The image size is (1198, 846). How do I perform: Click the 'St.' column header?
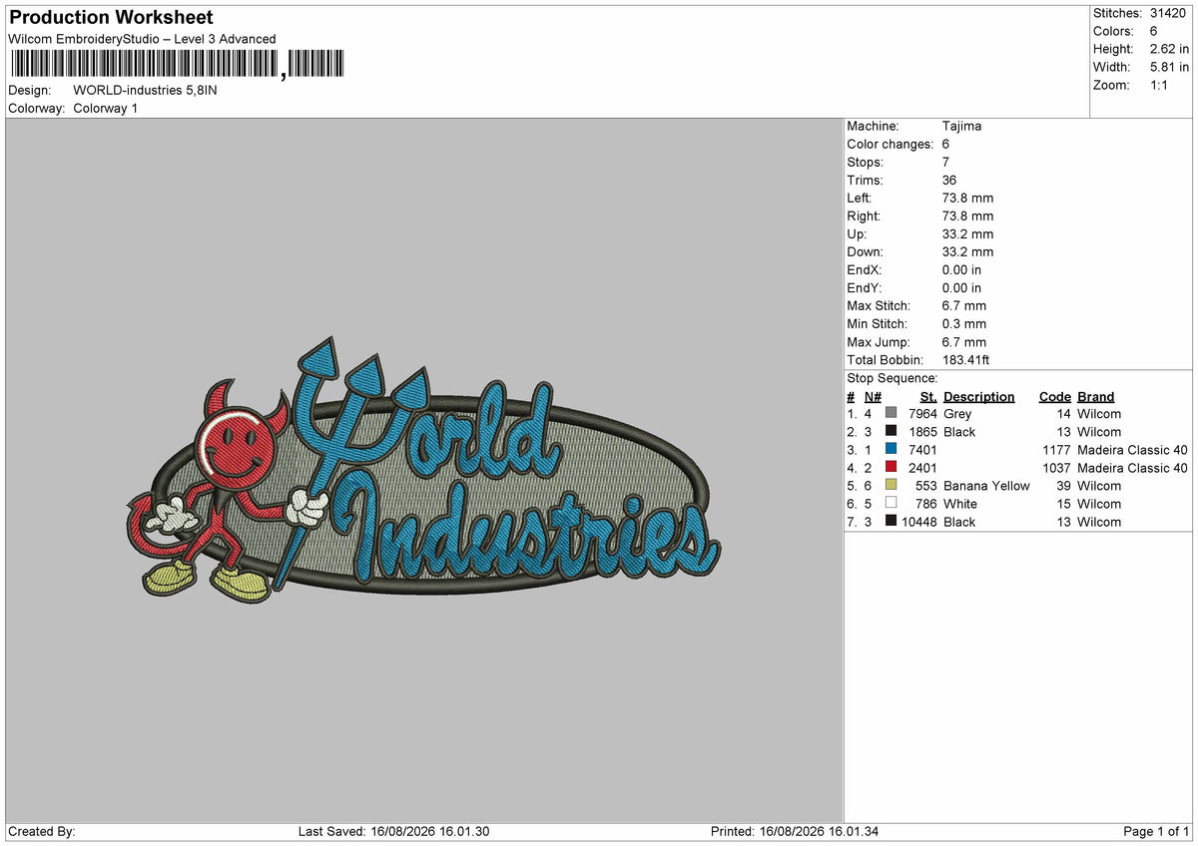[927, 396]
